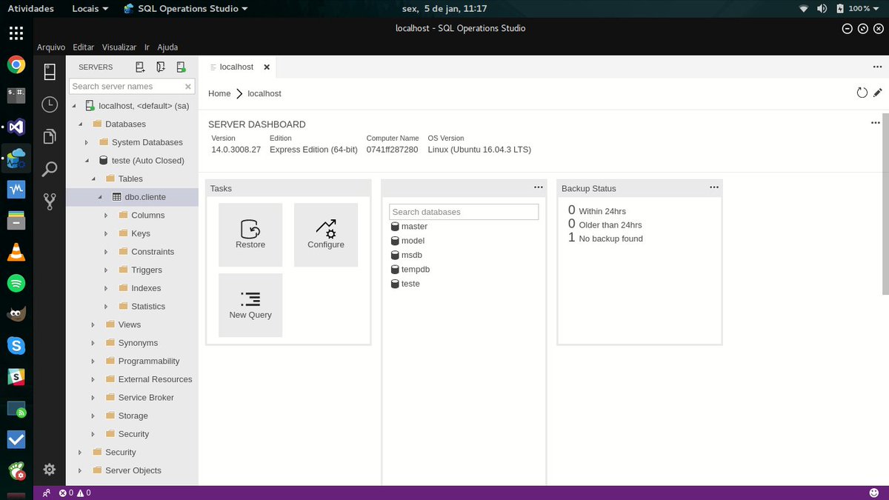Screen dimensions: 889x500
Task: Open Spotify from the dock
Action: tap(16, 283)
